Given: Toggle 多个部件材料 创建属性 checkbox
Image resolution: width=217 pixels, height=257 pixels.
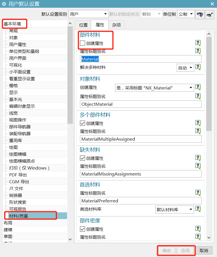Looking at the screenshot, I should pos(83,123).
